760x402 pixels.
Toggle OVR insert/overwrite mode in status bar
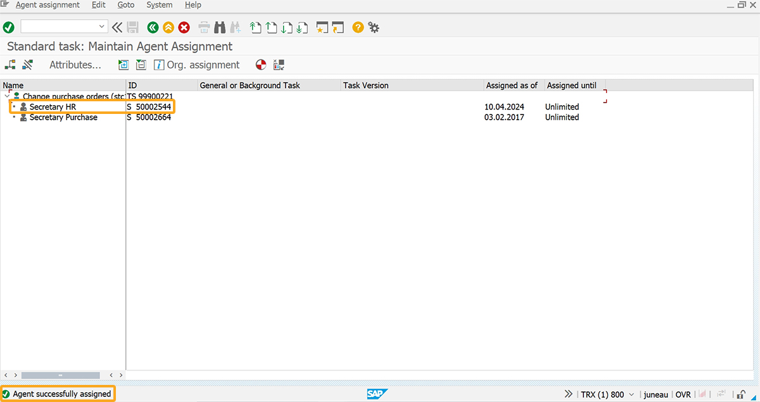[x=683, y=394]
